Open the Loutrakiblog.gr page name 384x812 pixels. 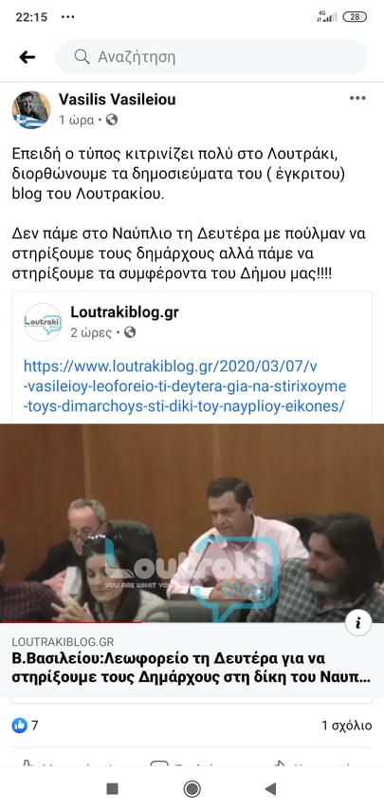124,312
